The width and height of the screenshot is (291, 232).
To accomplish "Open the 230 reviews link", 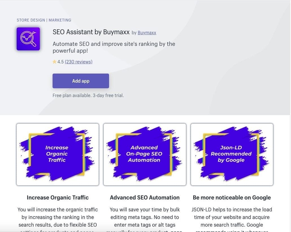I will coord(79,62).
